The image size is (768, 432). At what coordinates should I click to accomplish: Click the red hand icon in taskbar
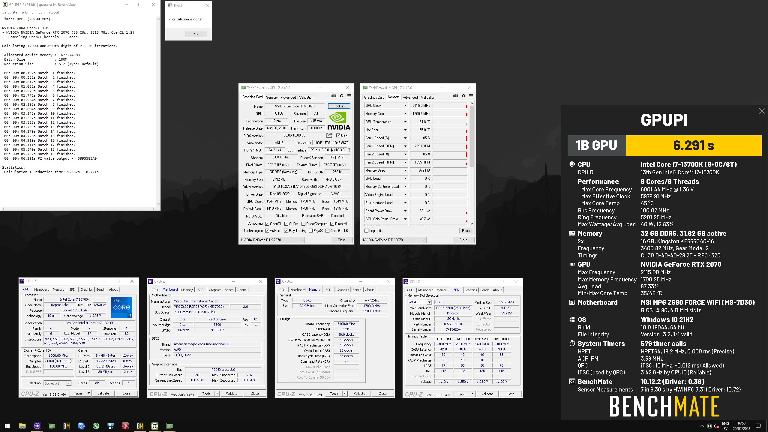[125, 426]
